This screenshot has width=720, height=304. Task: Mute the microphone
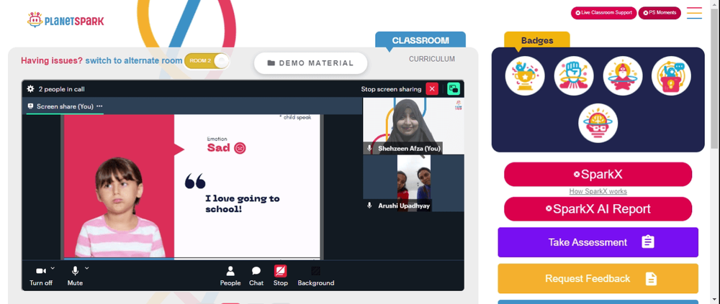tap(75, 276)
